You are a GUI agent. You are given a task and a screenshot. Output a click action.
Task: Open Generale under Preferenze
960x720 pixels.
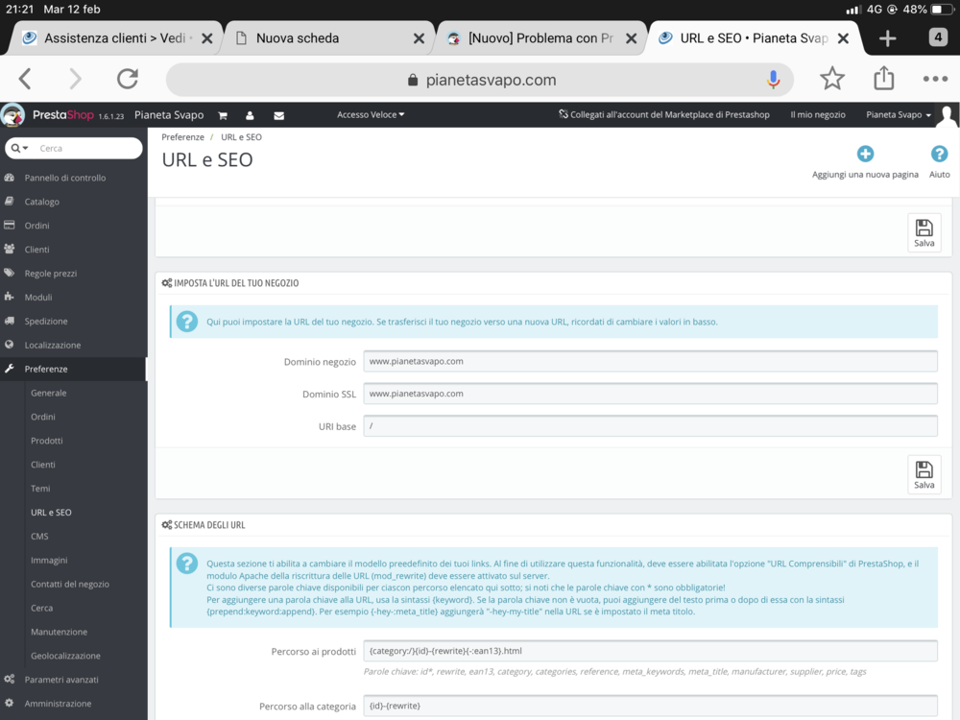[x=48, y=393]
